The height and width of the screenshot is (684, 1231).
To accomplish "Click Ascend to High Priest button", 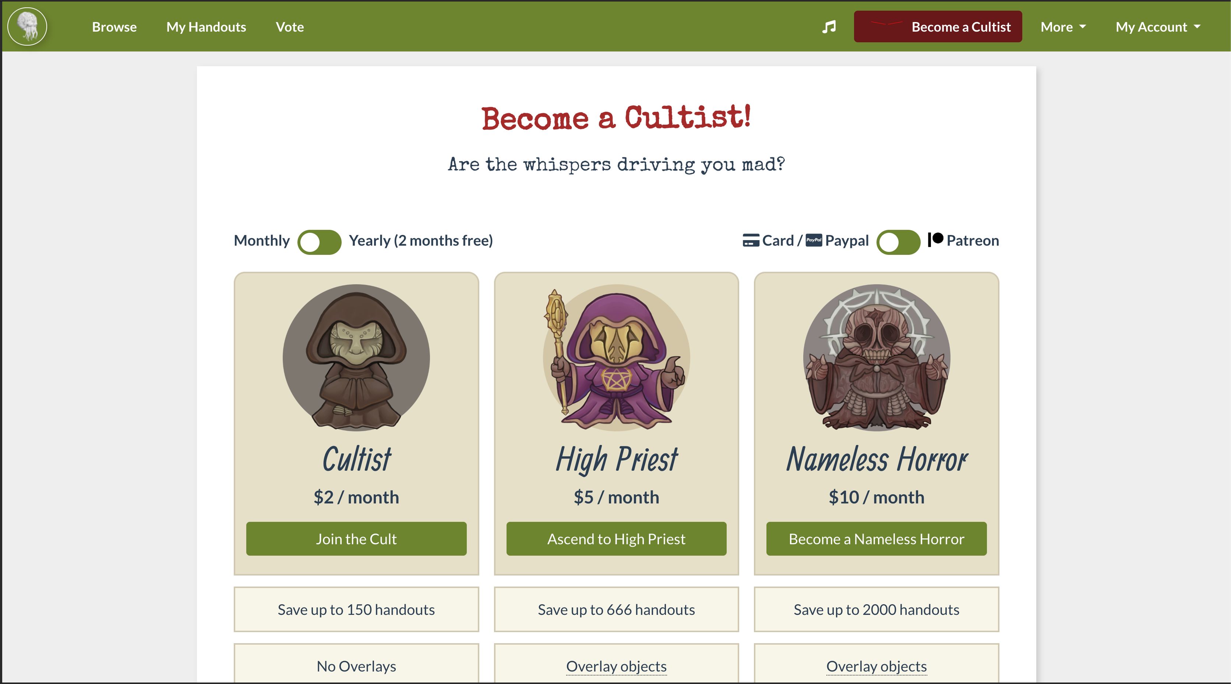I will [616, 538].
